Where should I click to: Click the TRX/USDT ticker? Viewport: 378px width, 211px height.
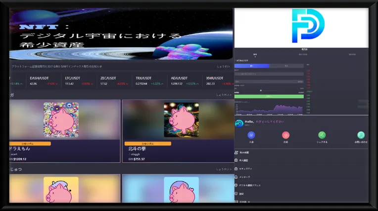point(149,81)
